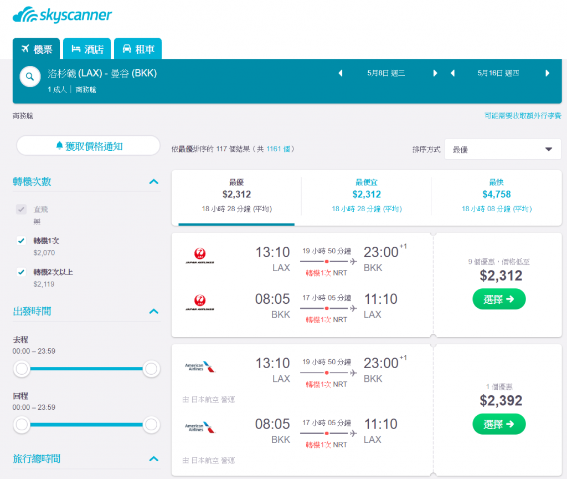Click the 獲取價格通知 price alert button
This screenshot has height=479, width=567.
[88, 146]
